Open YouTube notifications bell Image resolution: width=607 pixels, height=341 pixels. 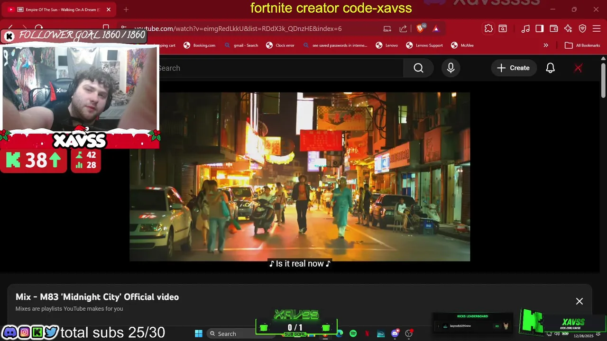click(550, 68)
